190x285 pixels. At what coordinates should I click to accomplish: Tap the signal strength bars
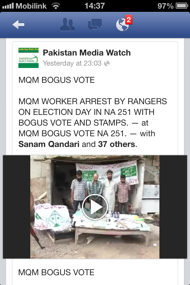tap(8, 6)
